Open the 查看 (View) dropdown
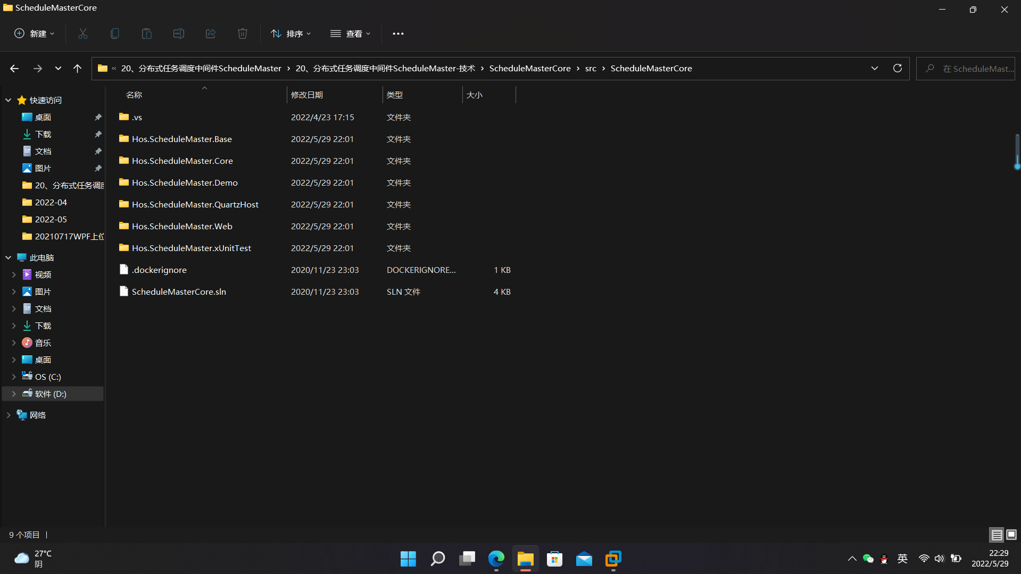The width and height of the screenshot is (1021, 574). pos(351,34)
